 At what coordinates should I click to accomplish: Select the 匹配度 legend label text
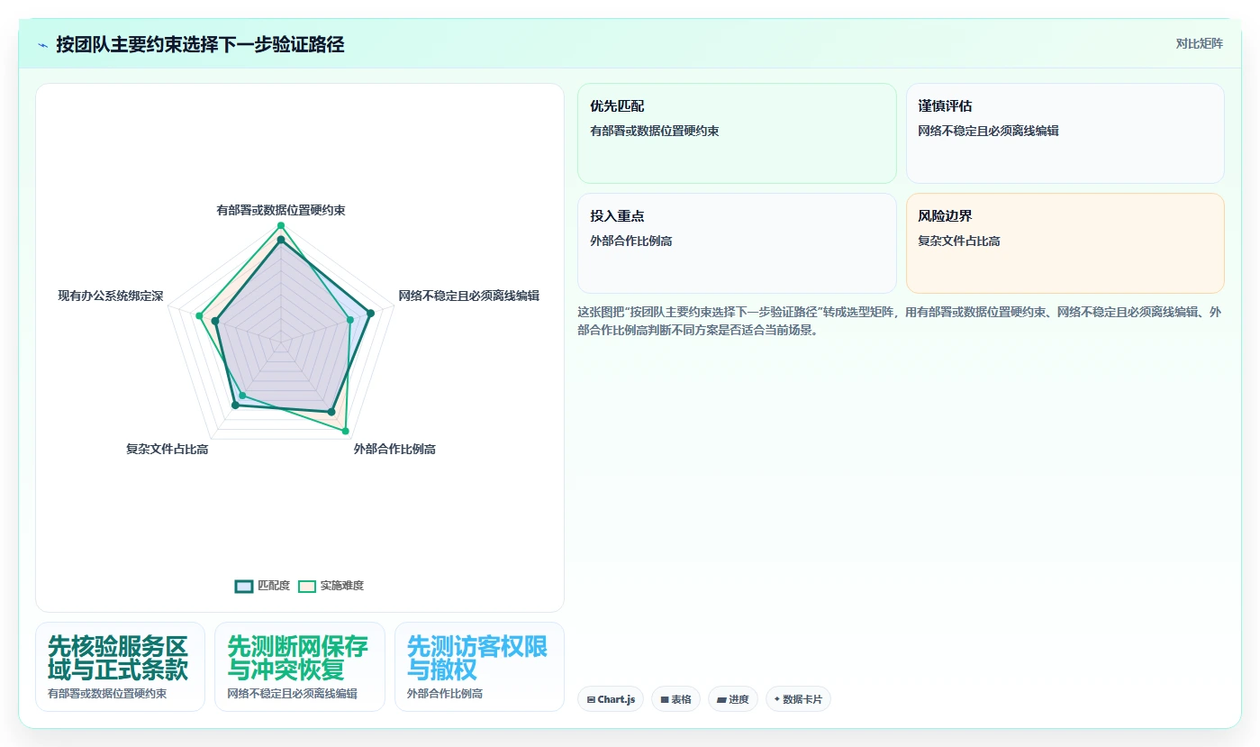(x=274, y=586)
